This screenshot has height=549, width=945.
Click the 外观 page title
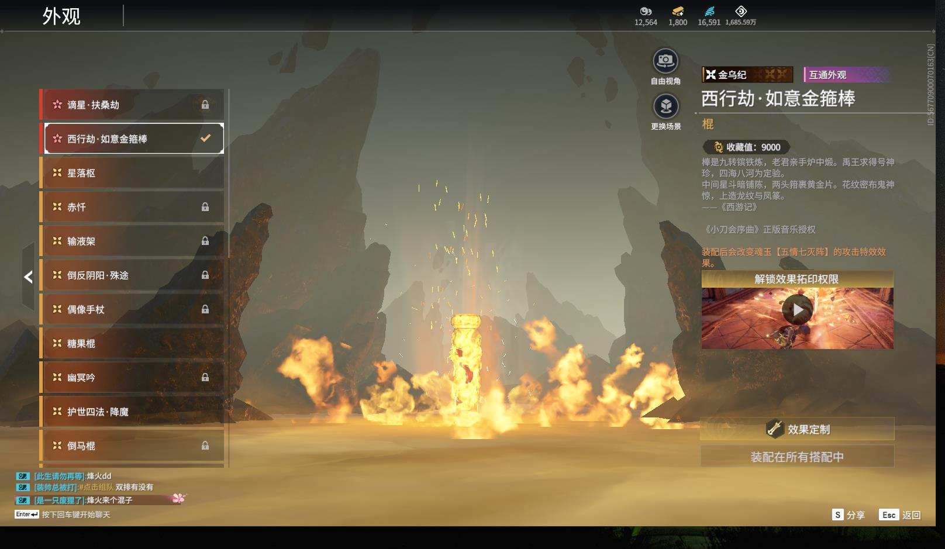61,16
